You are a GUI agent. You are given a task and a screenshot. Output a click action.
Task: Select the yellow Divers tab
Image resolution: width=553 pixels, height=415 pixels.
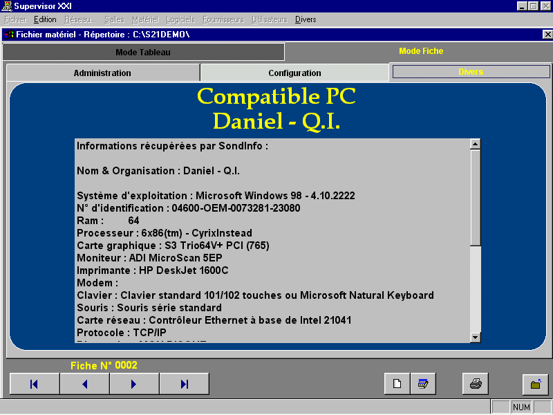[471, 72]
